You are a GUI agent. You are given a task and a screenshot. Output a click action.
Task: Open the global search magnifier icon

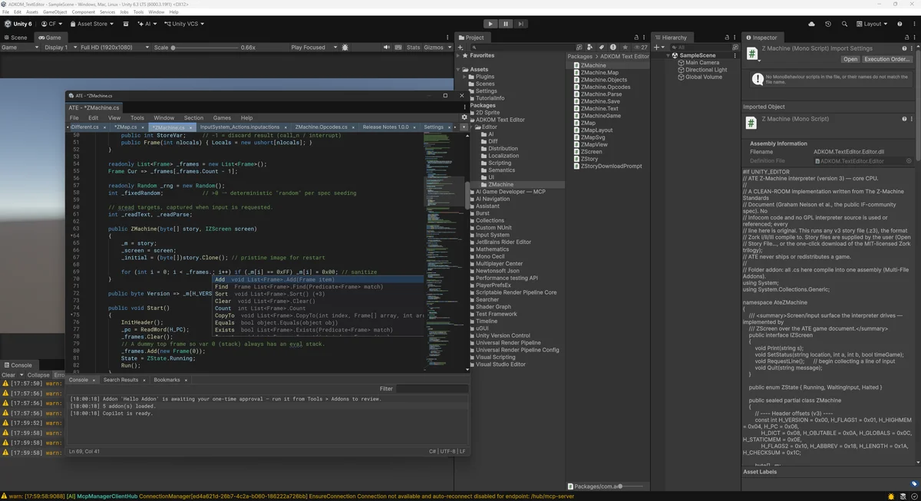click(x=844, y=24)
